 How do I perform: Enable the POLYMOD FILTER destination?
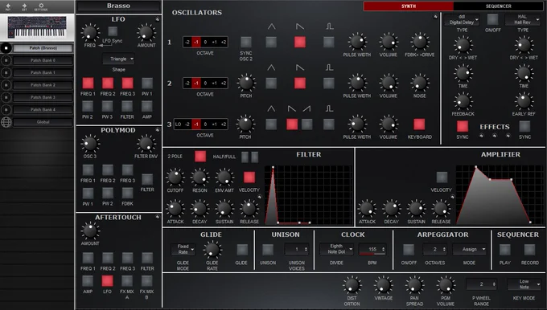147,179
